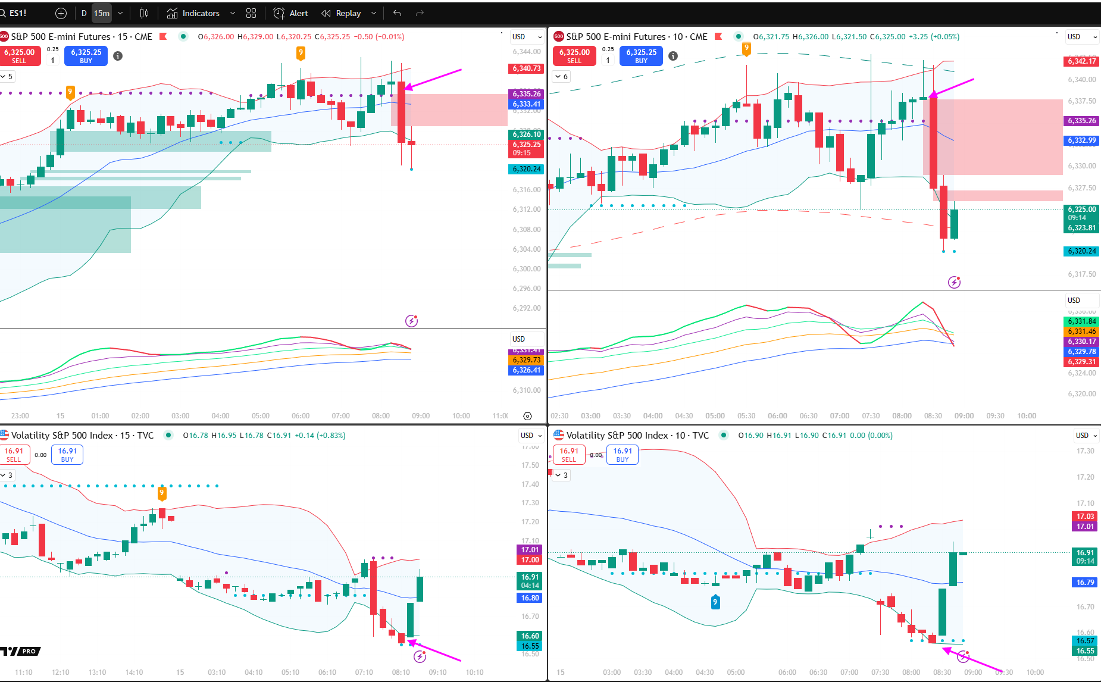Viewport: 1101px width, 682px height.
Task: Click the lightning icon on ES 15 chart
Action: click(411, 321)
